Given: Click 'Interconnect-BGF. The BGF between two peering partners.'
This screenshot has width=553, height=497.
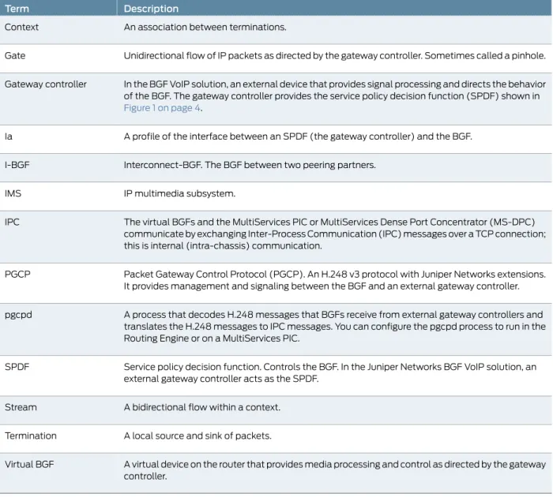Looking at the screenshot, I should tap(250, 165).
